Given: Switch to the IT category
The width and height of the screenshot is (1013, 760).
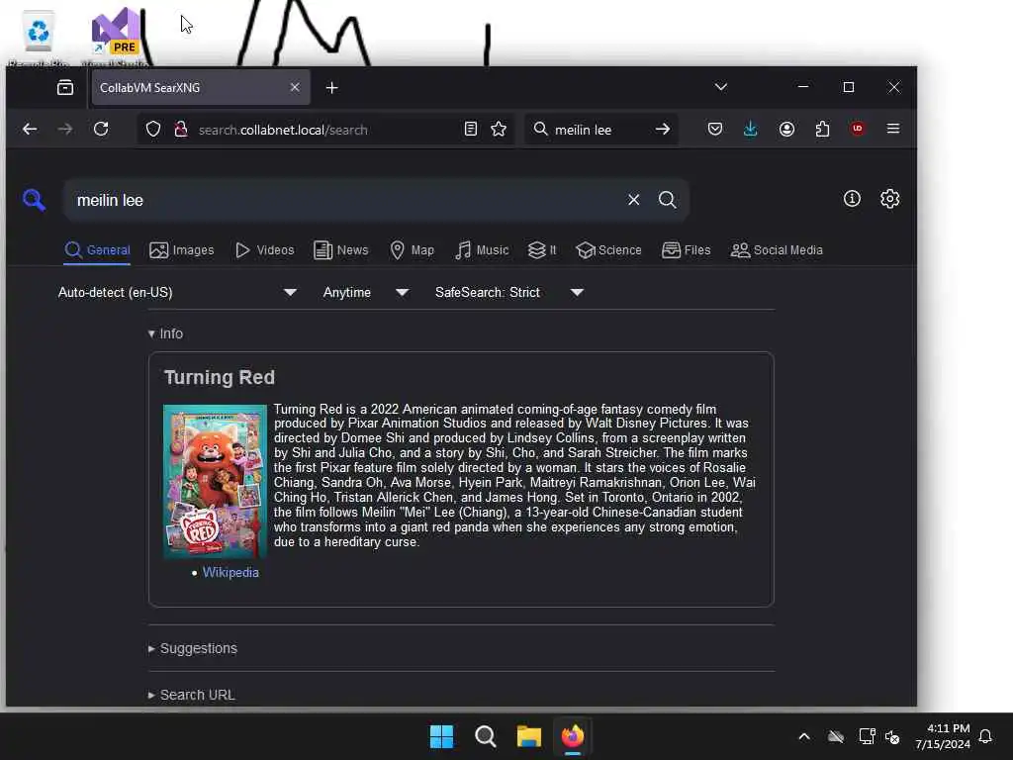Looking at the screenshot, I should (542, 250).
